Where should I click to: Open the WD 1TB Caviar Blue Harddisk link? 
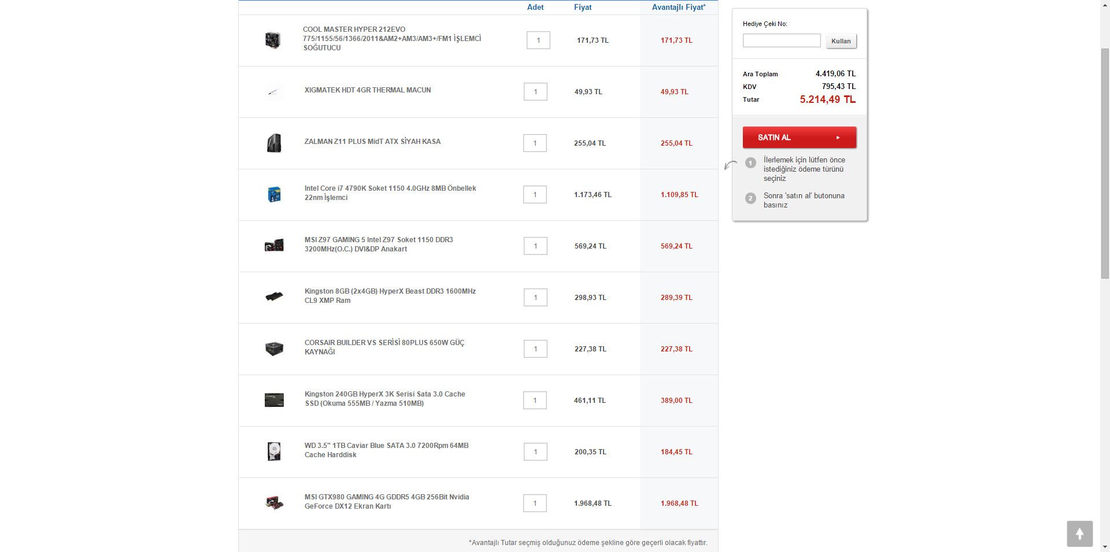[387, 450]
